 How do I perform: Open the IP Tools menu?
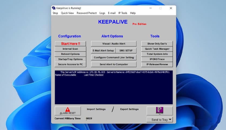coord(123,13)
